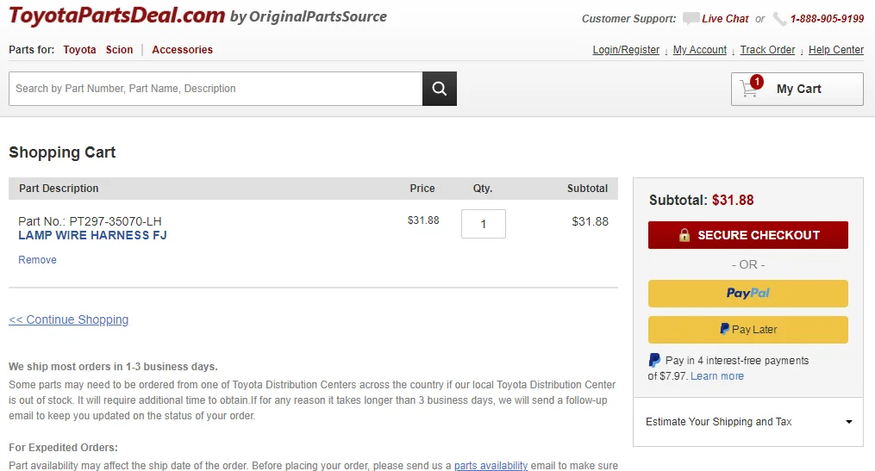Expand Estimate Your Shipping and Tax
Screen dimensions: 875x471
747,422
